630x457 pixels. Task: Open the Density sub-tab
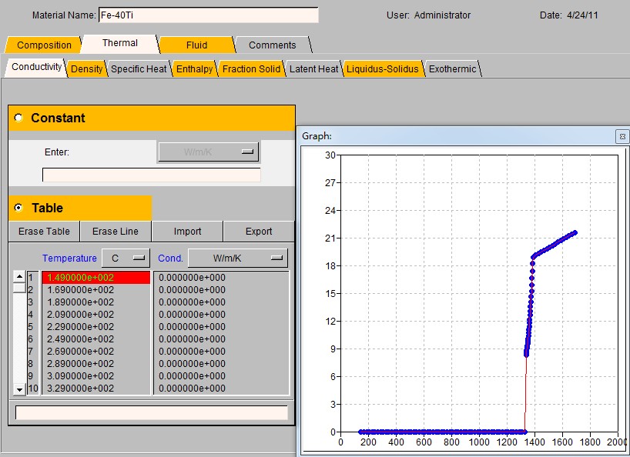click(x=86, y=69)
